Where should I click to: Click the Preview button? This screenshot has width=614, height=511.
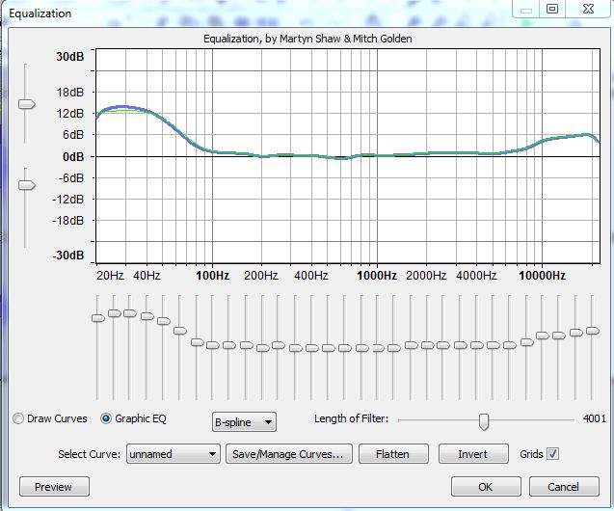(x=54, y=487)
